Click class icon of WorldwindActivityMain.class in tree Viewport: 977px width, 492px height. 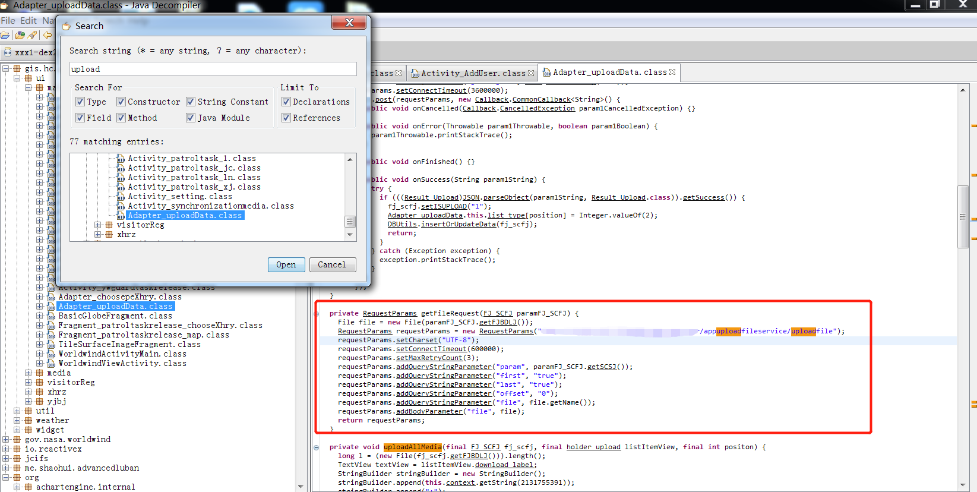pos(51,354)
